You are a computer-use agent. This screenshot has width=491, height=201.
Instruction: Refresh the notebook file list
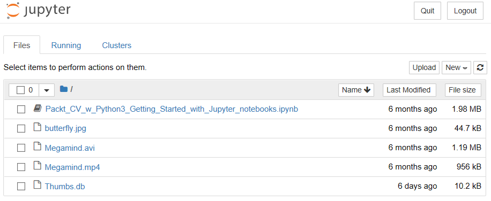(x=480, y=67)
